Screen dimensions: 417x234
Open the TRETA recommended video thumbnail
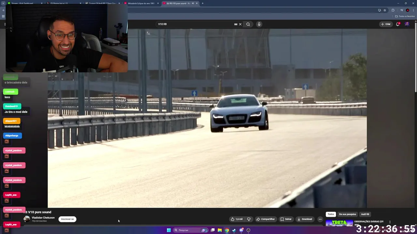(339, 223)
